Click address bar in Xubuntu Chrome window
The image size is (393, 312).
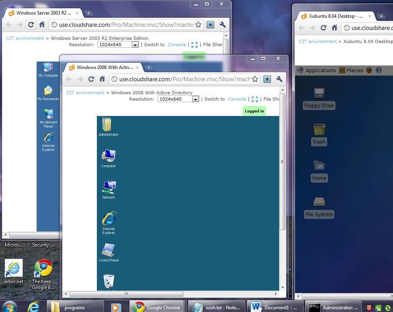point(367,28)
